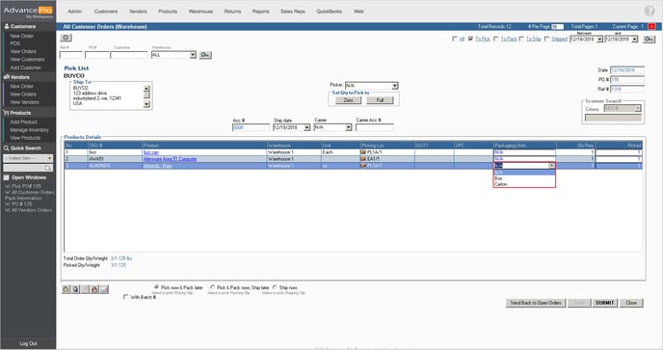Open the Reports menu

261,12
